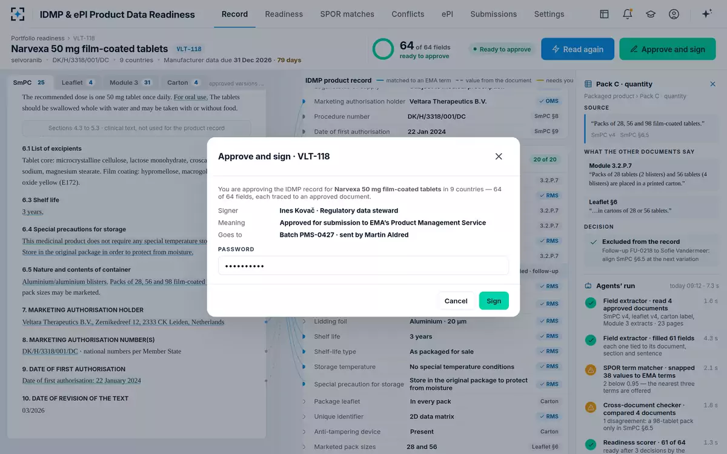Switch to the Submissions tab
The image size is (727, 454).
pyautogui.click(x=494, y=14)
